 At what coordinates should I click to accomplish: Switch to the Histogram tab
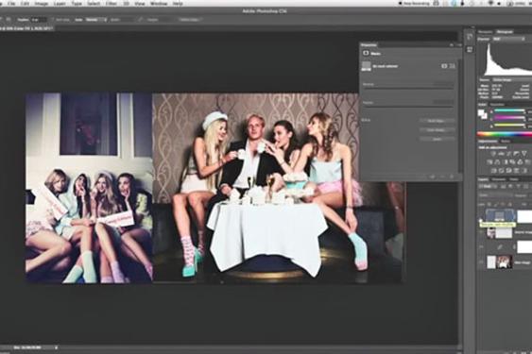tap(505, 31)
